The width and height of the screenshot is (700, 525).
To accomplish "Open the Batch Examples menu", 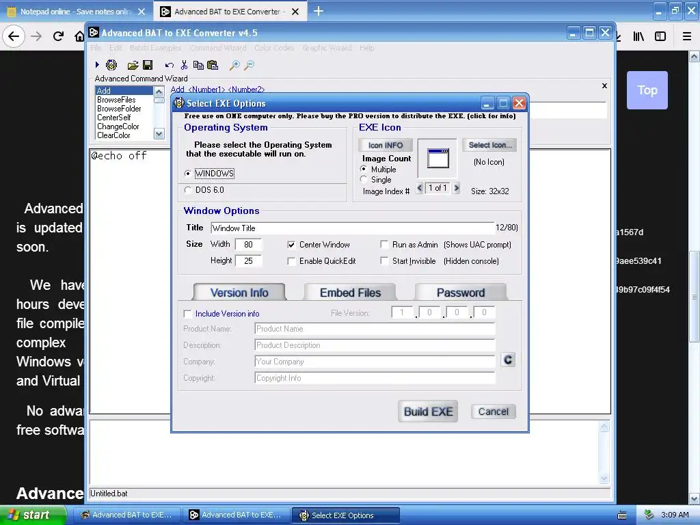I will 155,48.
